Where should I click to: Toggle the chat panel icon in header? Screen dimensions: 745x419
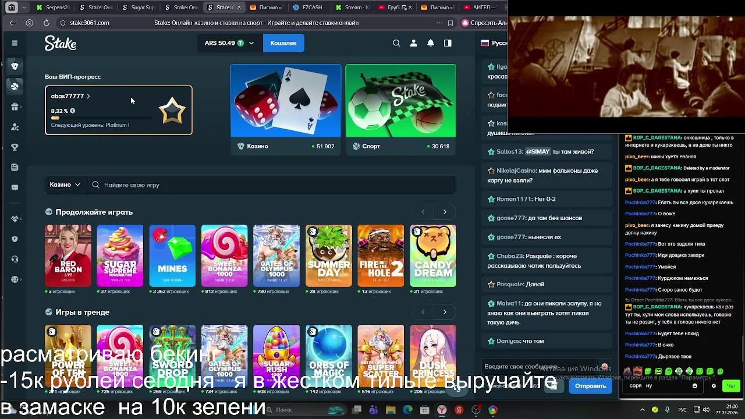(448, 43)
